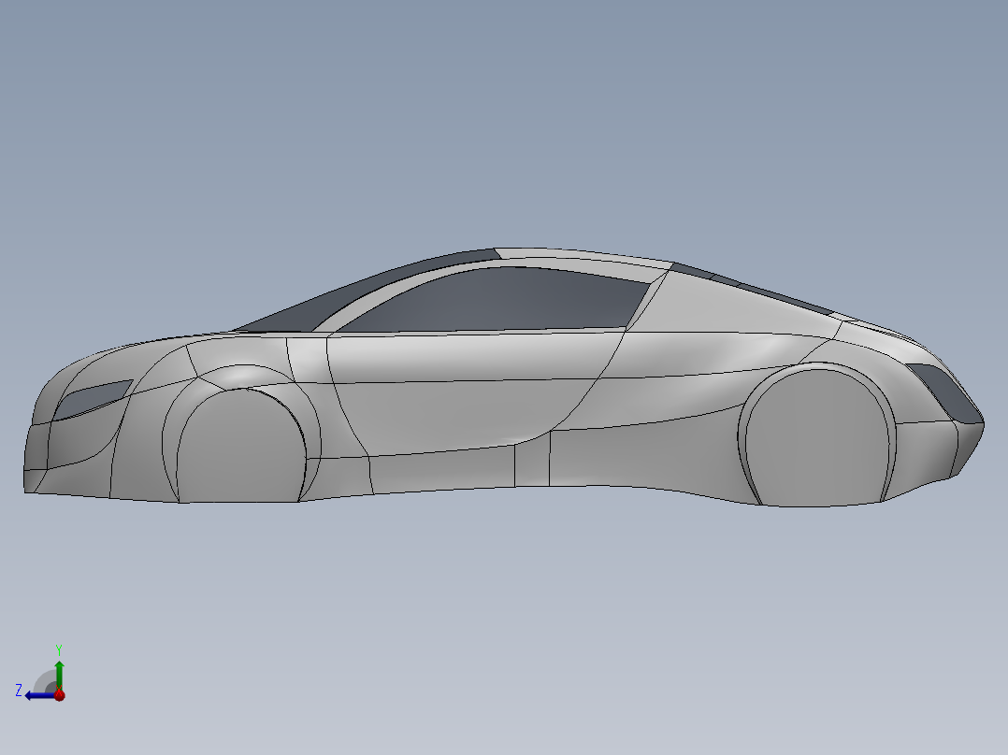Click the red X axis dot on the triad
This screenshot has width=1008, height=755.
[x=60, y=695]
